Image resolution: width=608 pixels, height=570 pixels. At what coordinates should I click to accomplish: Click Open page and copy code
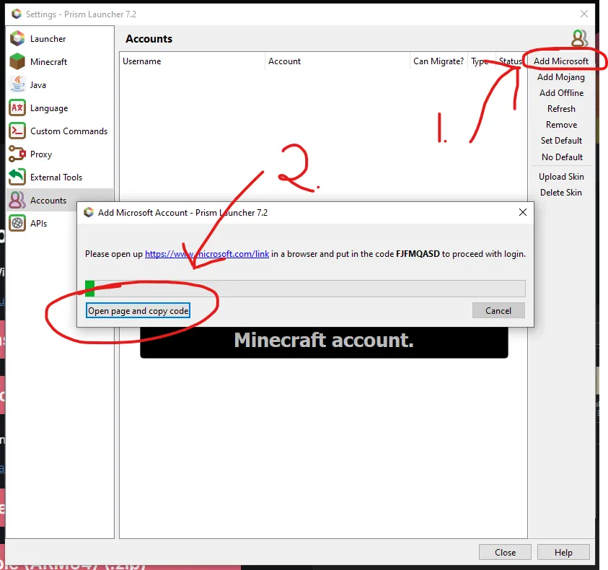click(138, 310)
